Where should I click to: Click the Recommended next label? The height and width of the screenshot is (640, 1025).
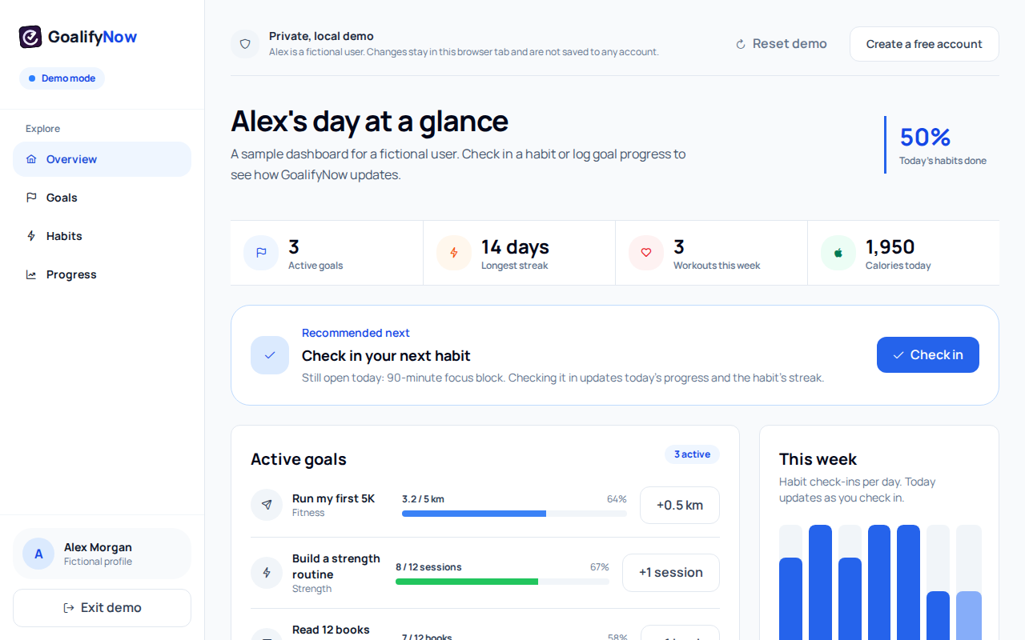[x=356, y=333]
